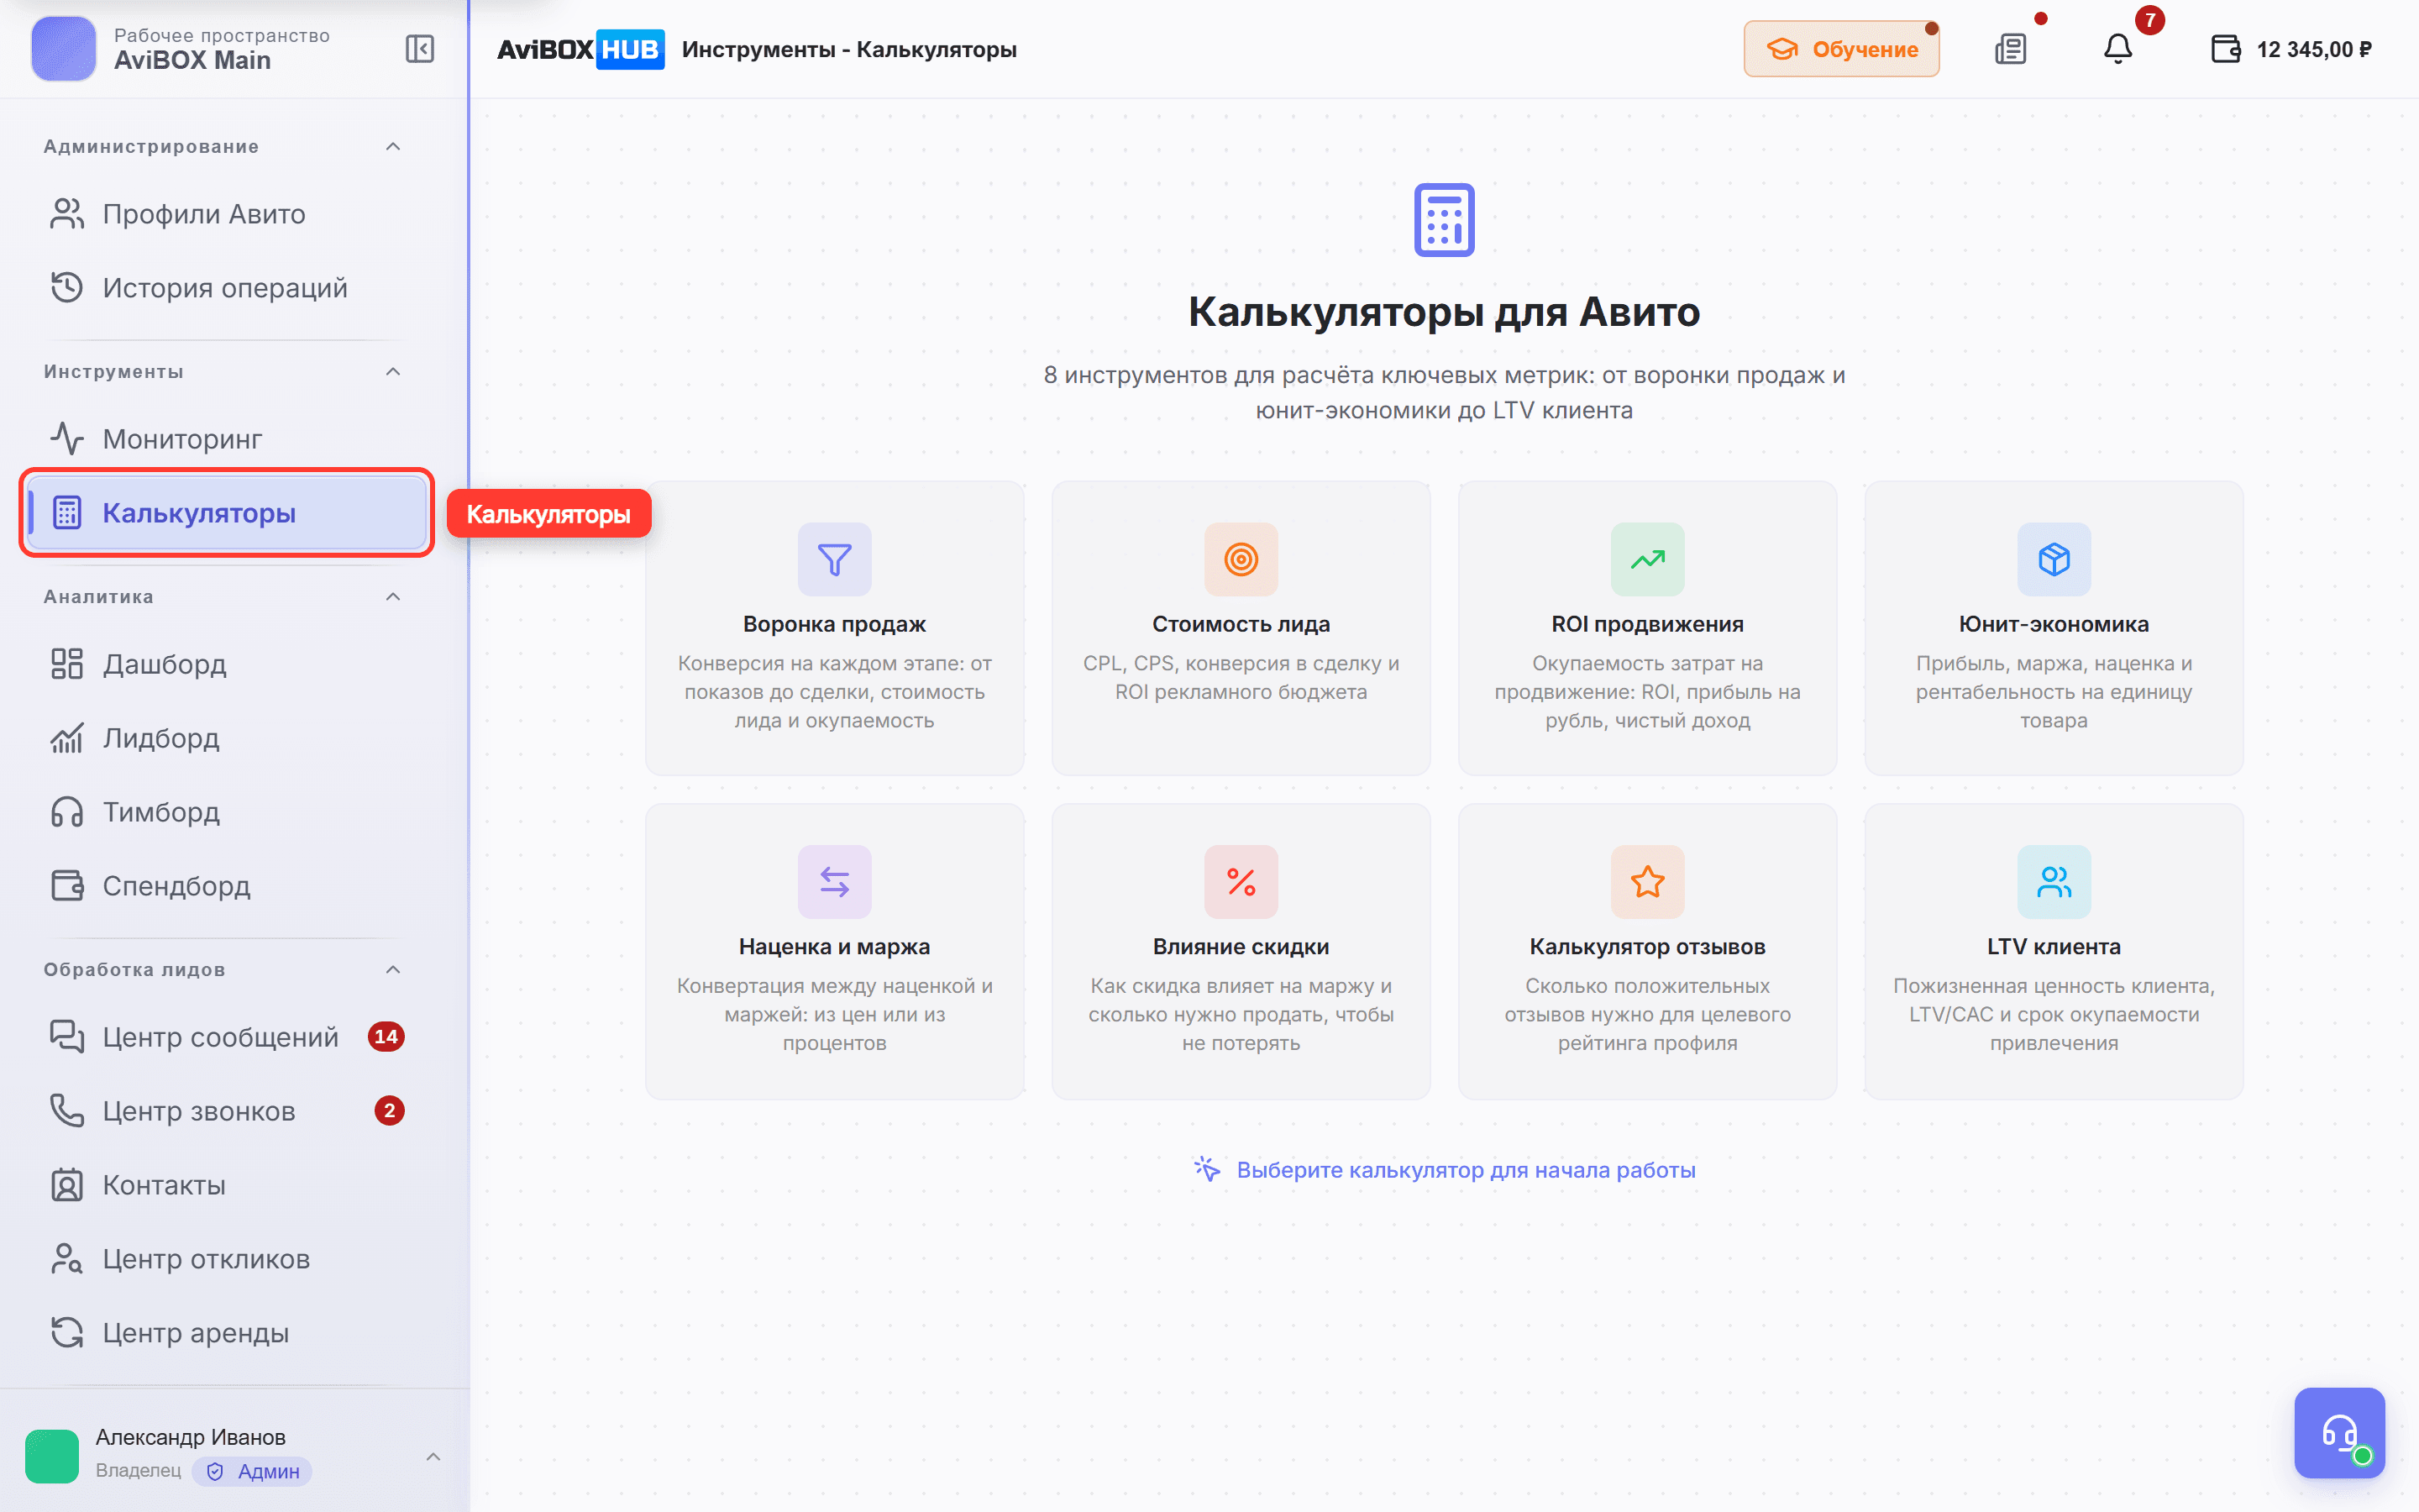The width and height of the screenshot is (2419, 1512).
Task: Click the Калькуляторы calculator sidebar icon
Action: point(67,513)
